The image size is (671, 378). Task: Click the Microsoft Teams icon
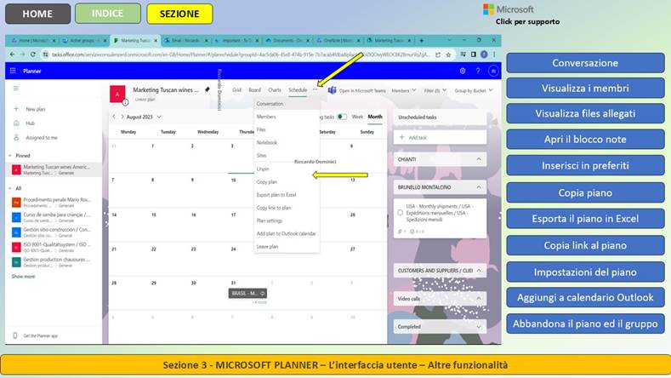332,90
